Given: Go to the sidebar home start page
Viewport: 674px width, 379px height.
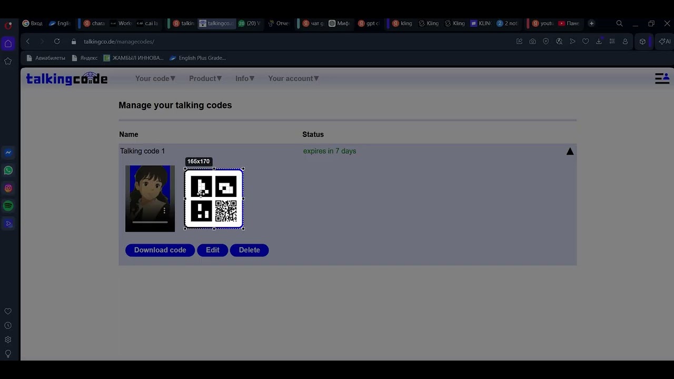Looking at the screenshot, I should tap(8, 44).
